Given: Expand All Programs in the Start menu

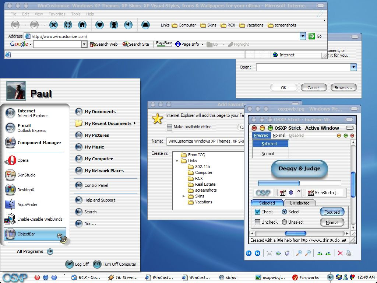Looking at the screenshot, I should click(x=34, y=251).
